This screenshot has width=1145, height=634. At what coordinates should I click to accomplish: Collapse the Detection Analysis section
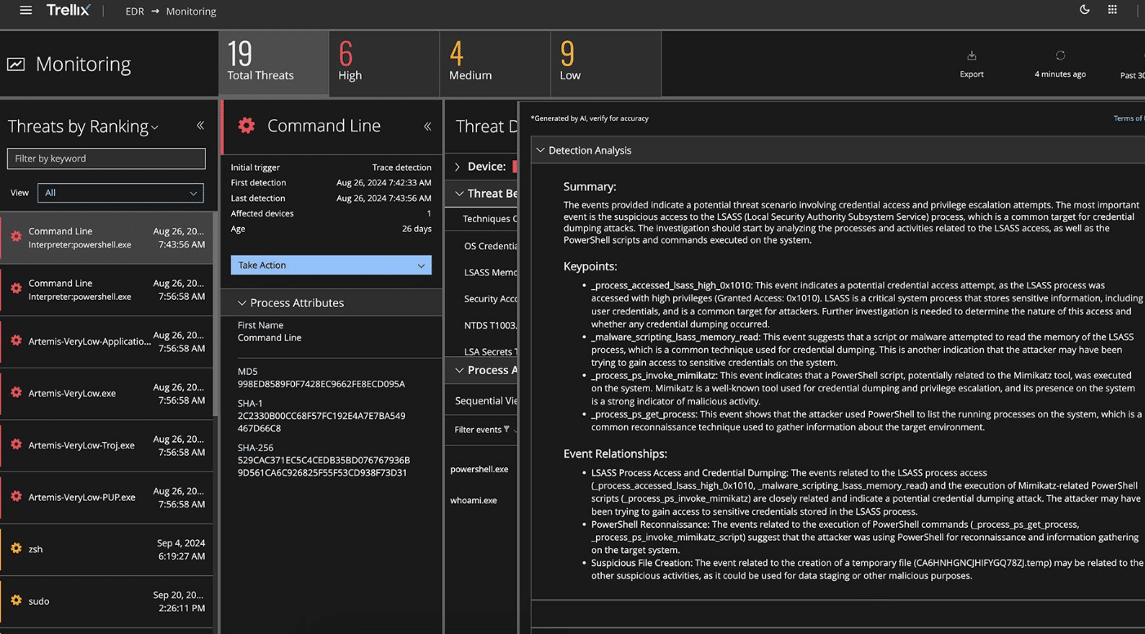tap(540, 150)
